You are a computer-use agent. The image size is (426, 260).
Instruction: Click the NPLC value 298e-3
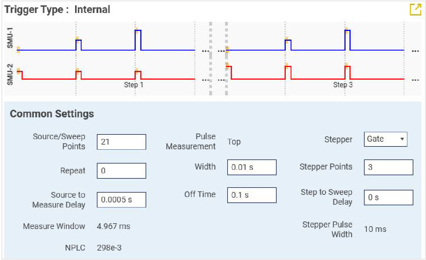(x=109, y=248)
